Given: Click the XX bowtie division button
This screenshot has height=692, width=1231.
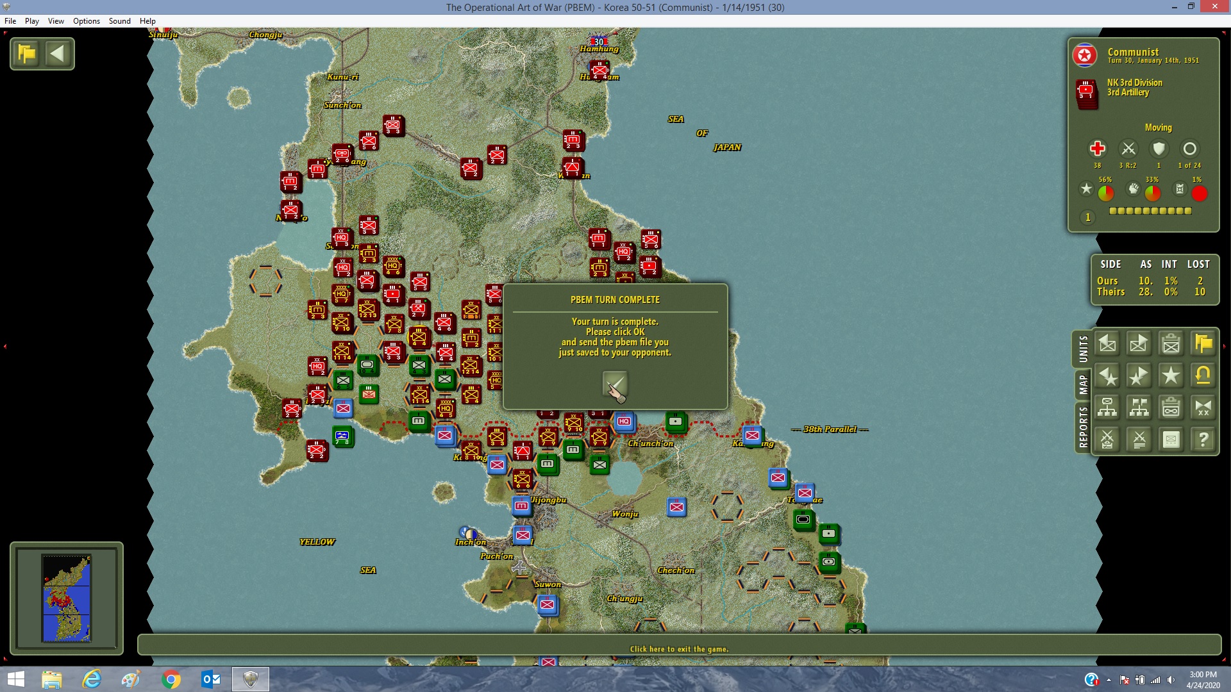Looking at the screenshot, I should tap(1203, 408).
